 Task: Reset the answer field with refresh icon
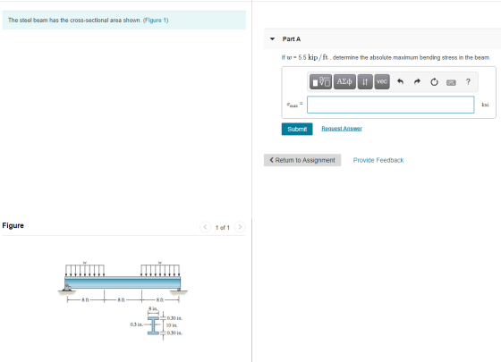434,82
